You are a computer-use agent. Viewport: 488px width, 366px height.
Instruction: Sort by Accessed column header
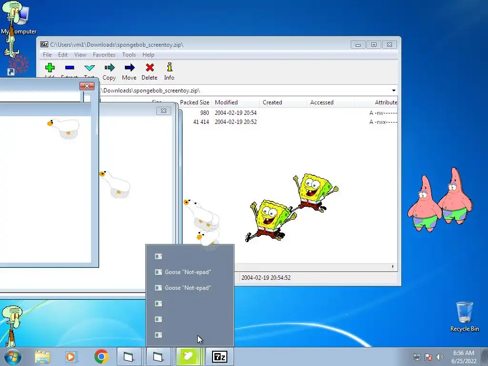[x=331, y=102]
